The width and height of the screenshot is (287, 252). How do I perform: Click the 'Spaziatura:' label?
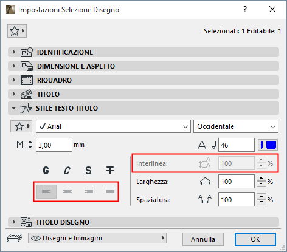[153, 200]
